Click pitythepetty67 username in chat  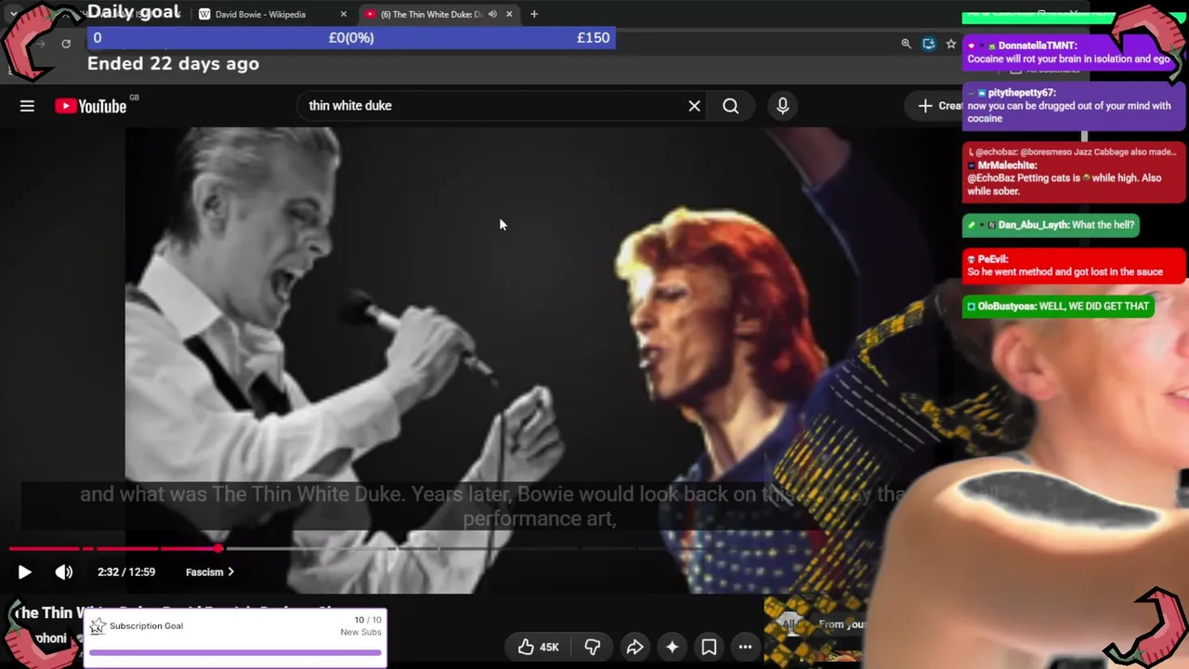(1022, 93)
